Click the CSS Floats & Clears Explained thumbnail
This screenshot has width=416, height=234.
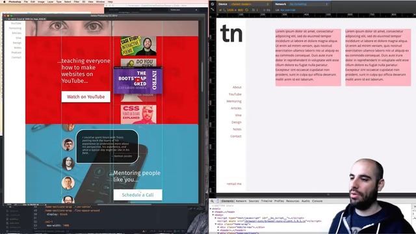[138, 114]
